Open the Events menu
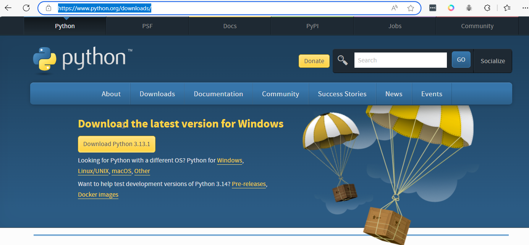The image size is (529, 245). pos(432,94)
